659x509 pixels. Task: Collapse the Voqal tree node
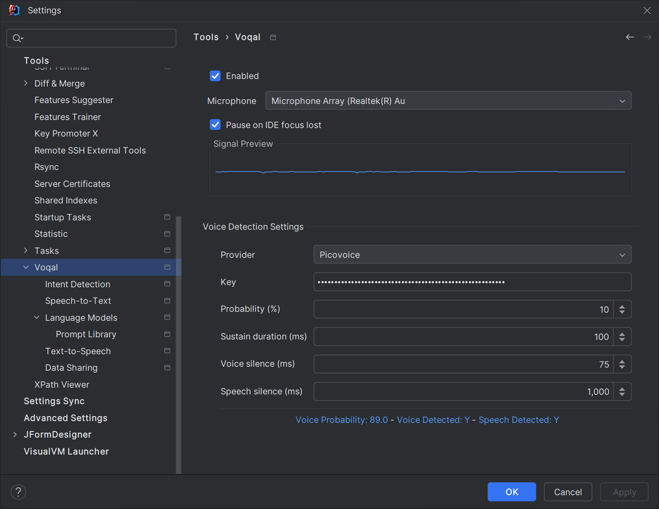(x=26, y=267)
